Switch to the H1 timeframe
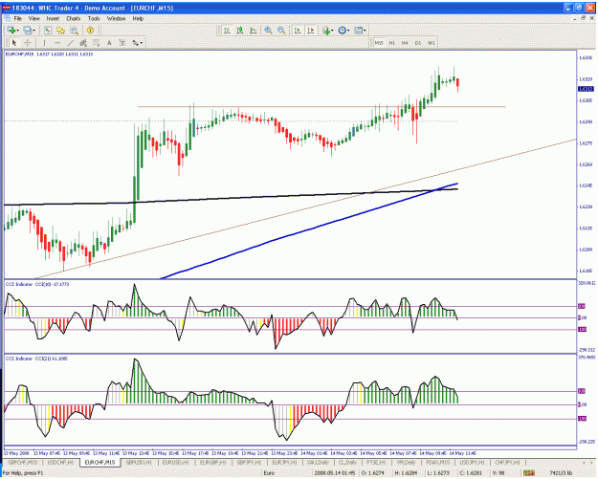This screenshot has width=598, height=479. point(391,43)
